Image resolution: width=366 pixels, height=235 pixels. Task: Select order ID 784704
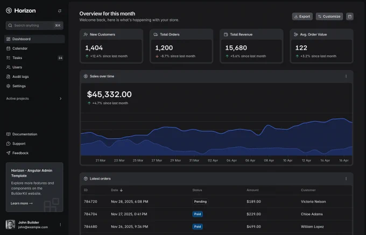(90, 214)
